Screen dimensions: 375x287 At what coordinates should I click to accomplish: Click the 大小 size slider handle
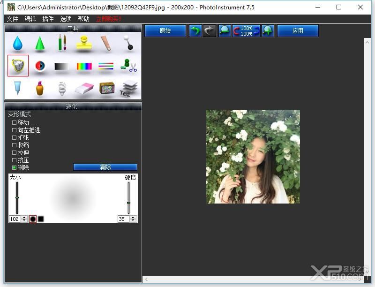(17, 197)
